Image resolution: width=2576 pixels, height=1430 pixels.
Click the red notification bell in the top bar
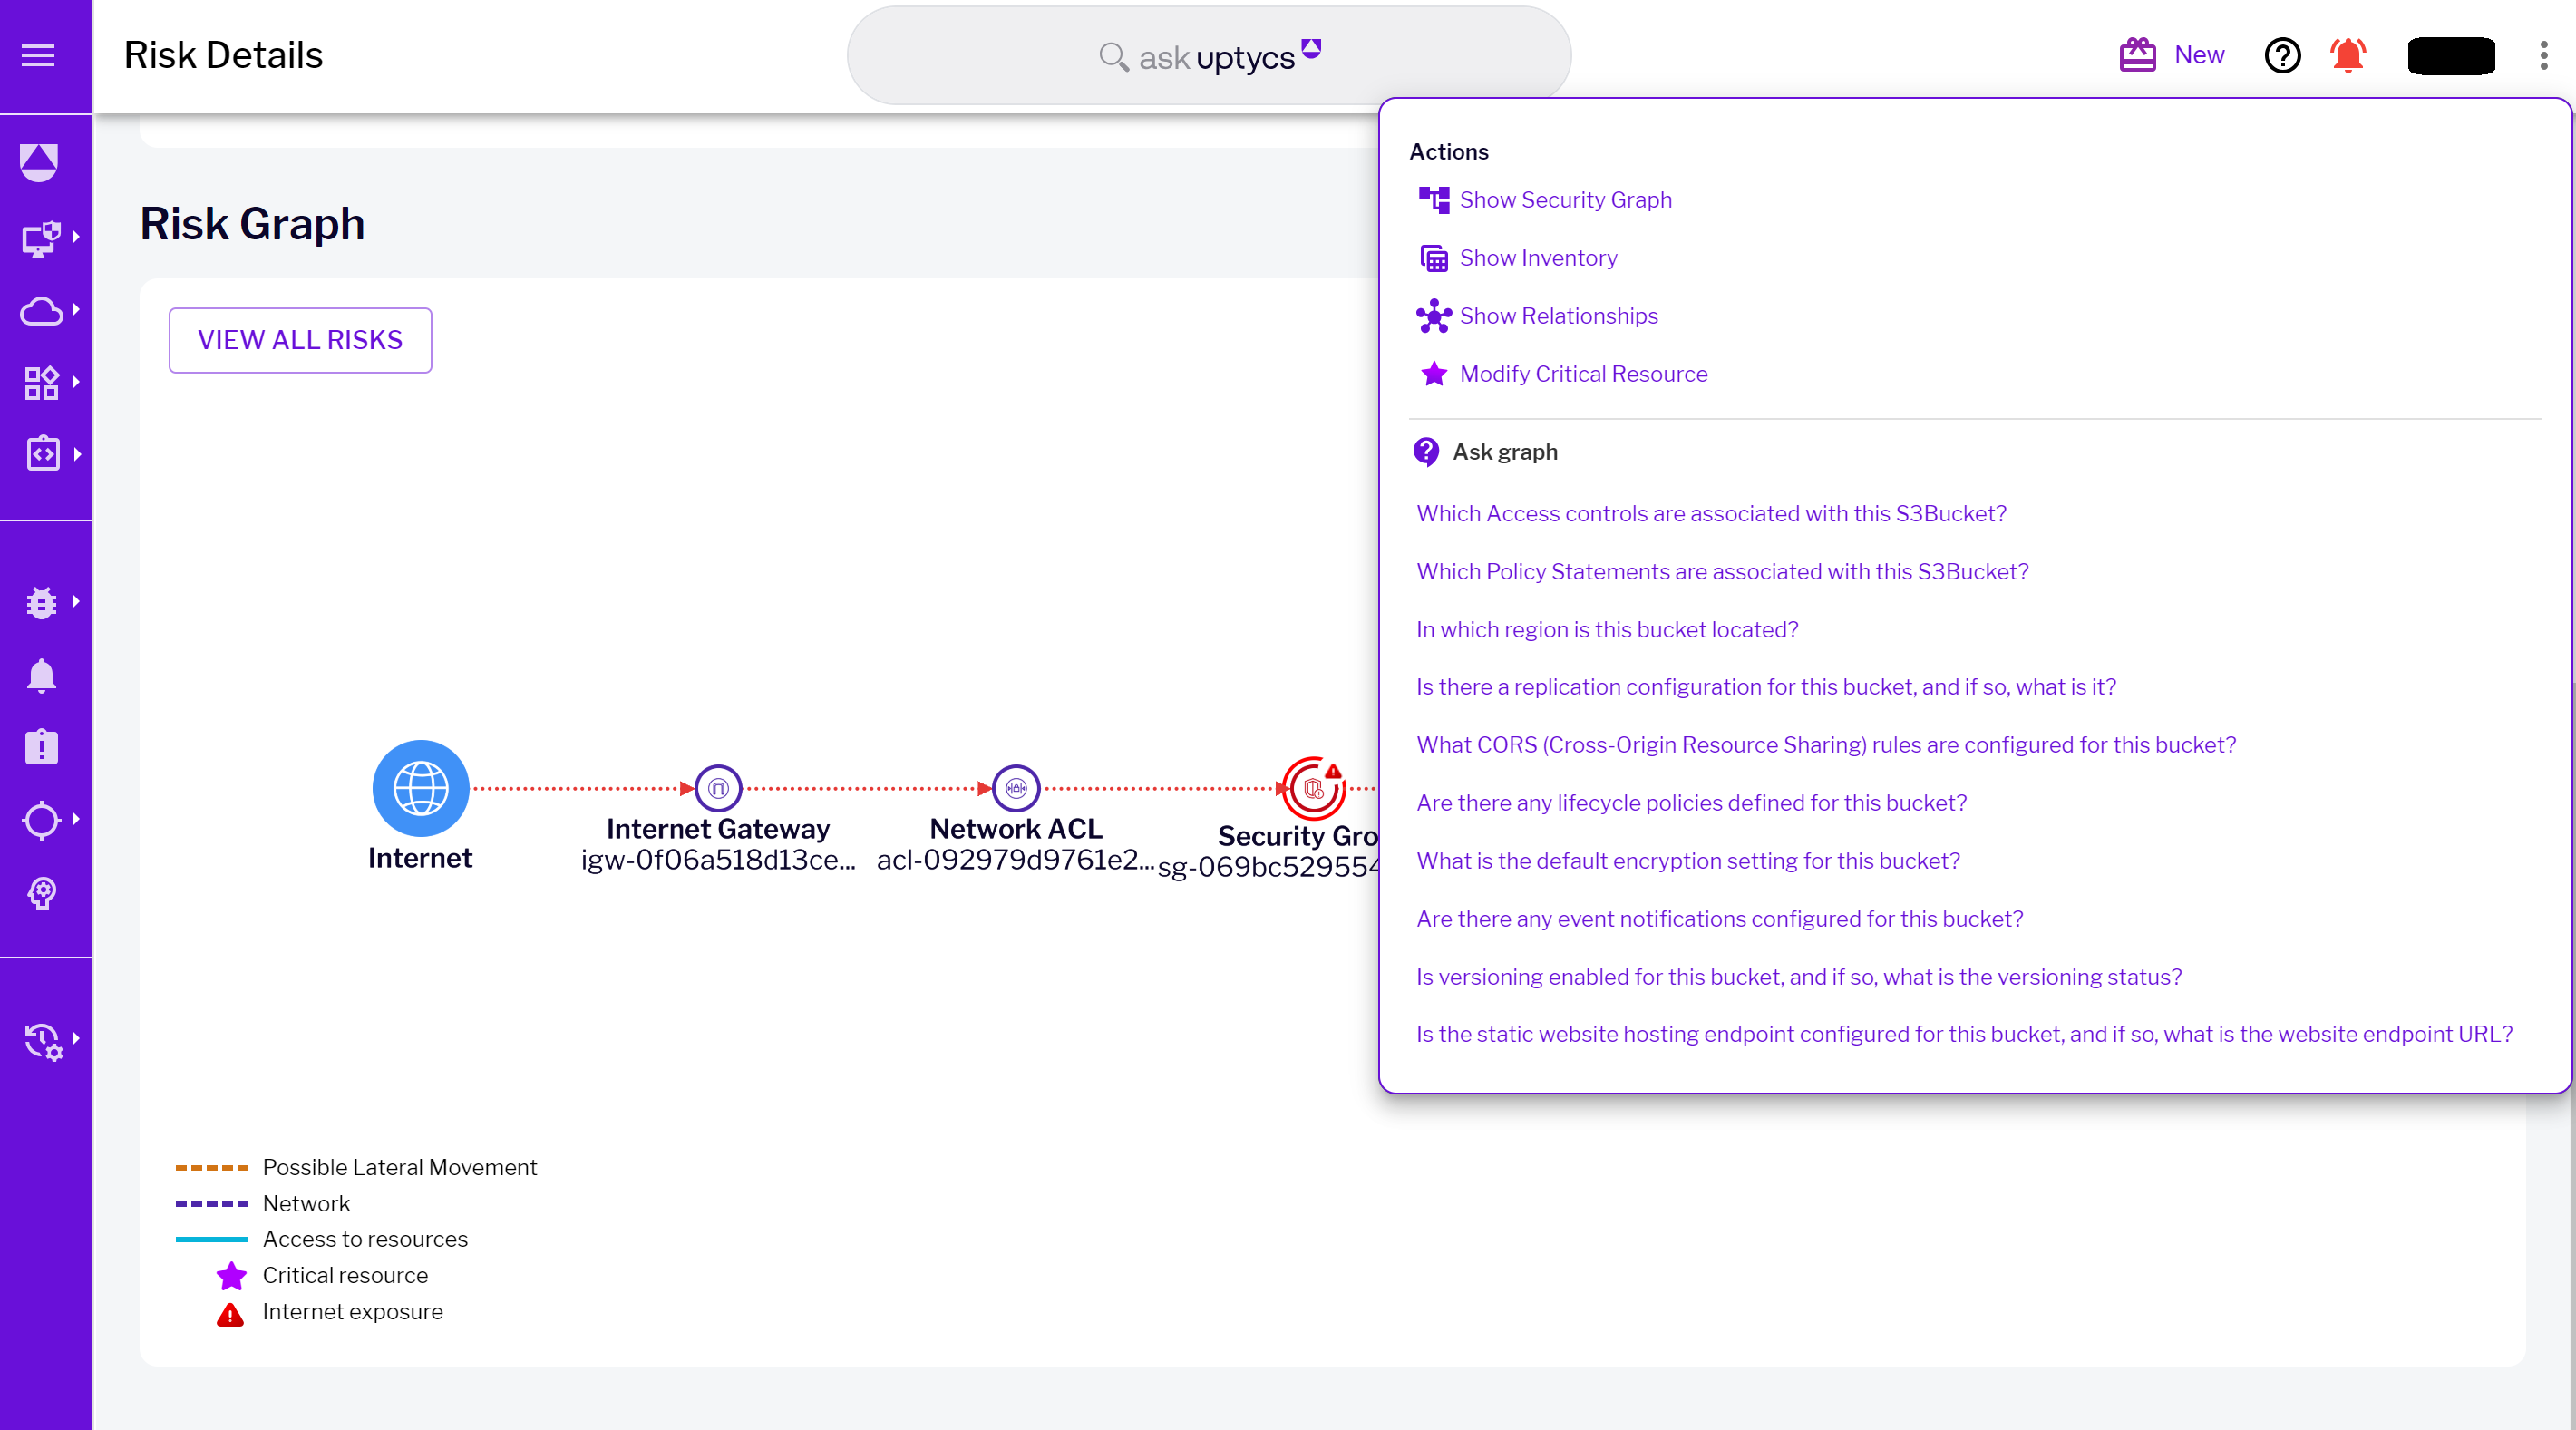2348,56
